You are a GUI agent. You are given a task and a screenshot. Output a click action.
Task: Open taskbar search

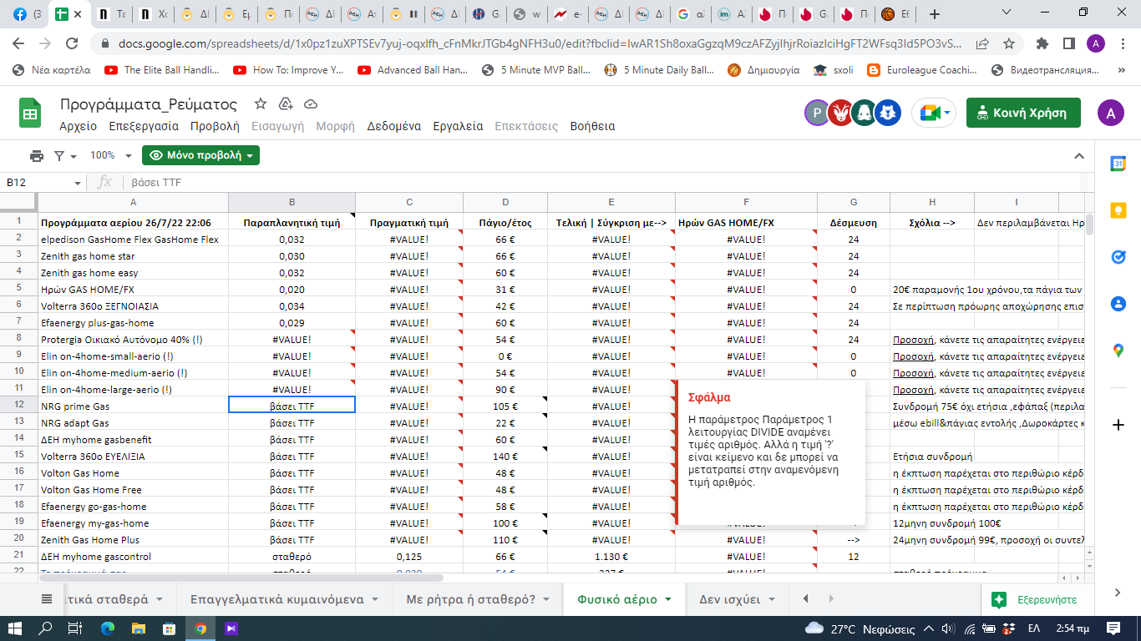(45, 628)
